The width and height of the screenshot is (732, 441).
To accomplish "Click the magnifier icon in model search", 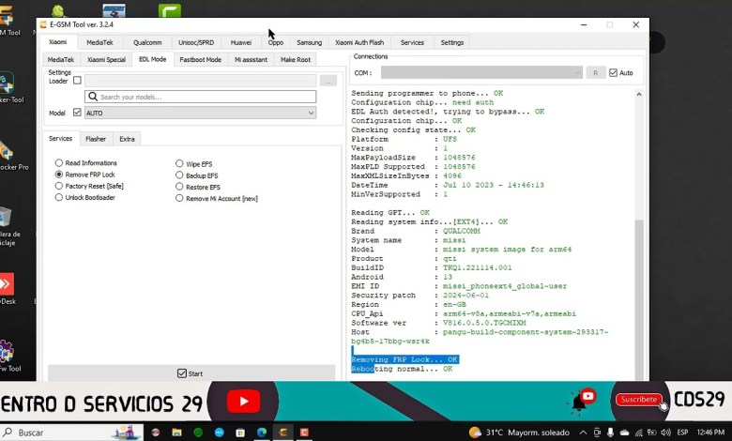I will click(x=92, y=97).
